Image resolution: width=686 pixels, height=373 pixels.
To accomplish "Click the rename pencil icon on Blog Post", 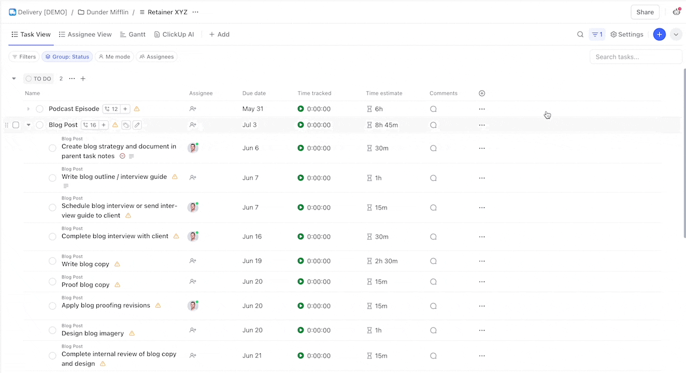I will (137, 125).
